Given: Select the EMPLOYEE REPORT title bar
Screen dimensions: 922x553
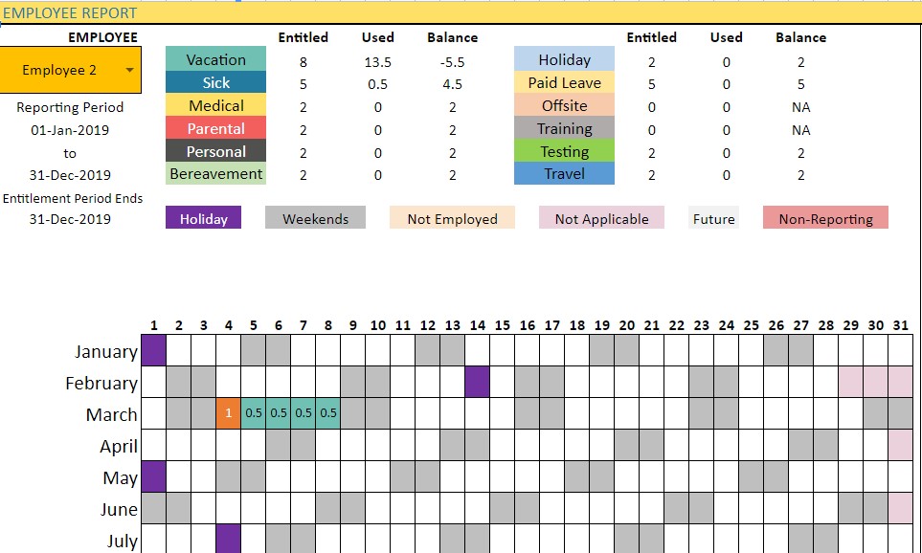Looking at the screenshot, I should (x=461, y=12).
